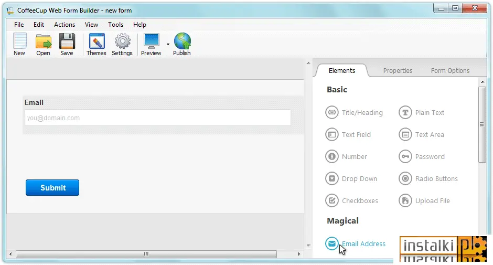Select the Magical section heading

click(342, 220)
